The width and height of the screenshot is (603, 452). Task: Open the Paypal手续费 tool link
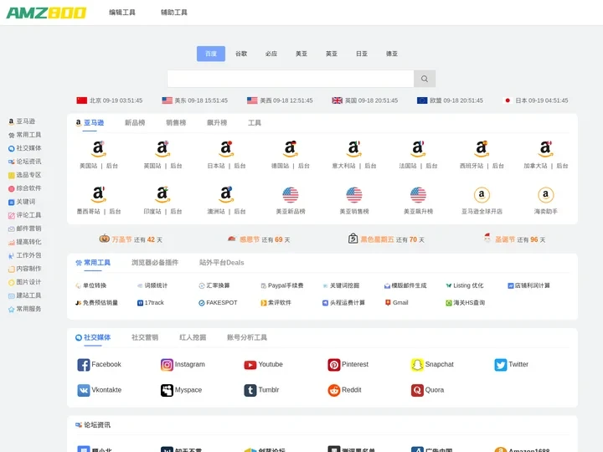[x=282, y=285]
